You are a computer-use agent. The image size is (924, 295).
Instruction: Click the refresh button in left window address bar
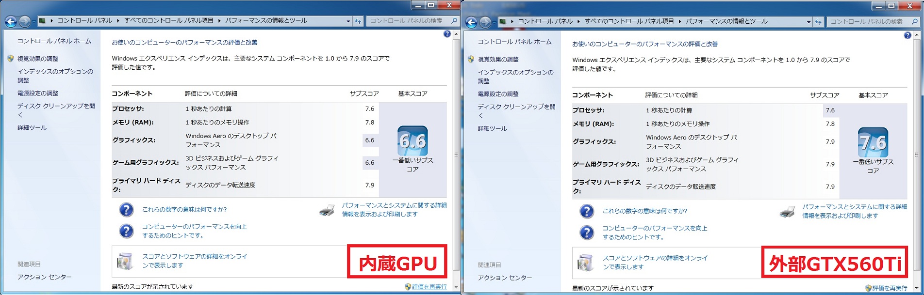pos(358,21)
